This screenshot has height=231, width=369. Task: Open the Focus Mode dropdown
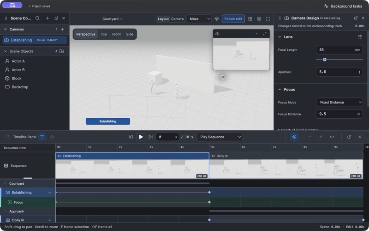point(339,102)
